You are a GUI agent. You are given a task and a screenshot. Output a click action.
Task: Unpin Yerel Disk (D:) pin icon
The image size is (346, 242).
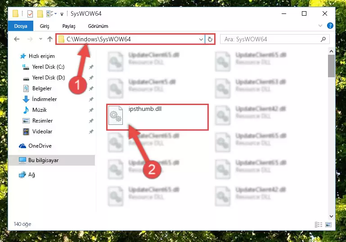click(91, 78)
